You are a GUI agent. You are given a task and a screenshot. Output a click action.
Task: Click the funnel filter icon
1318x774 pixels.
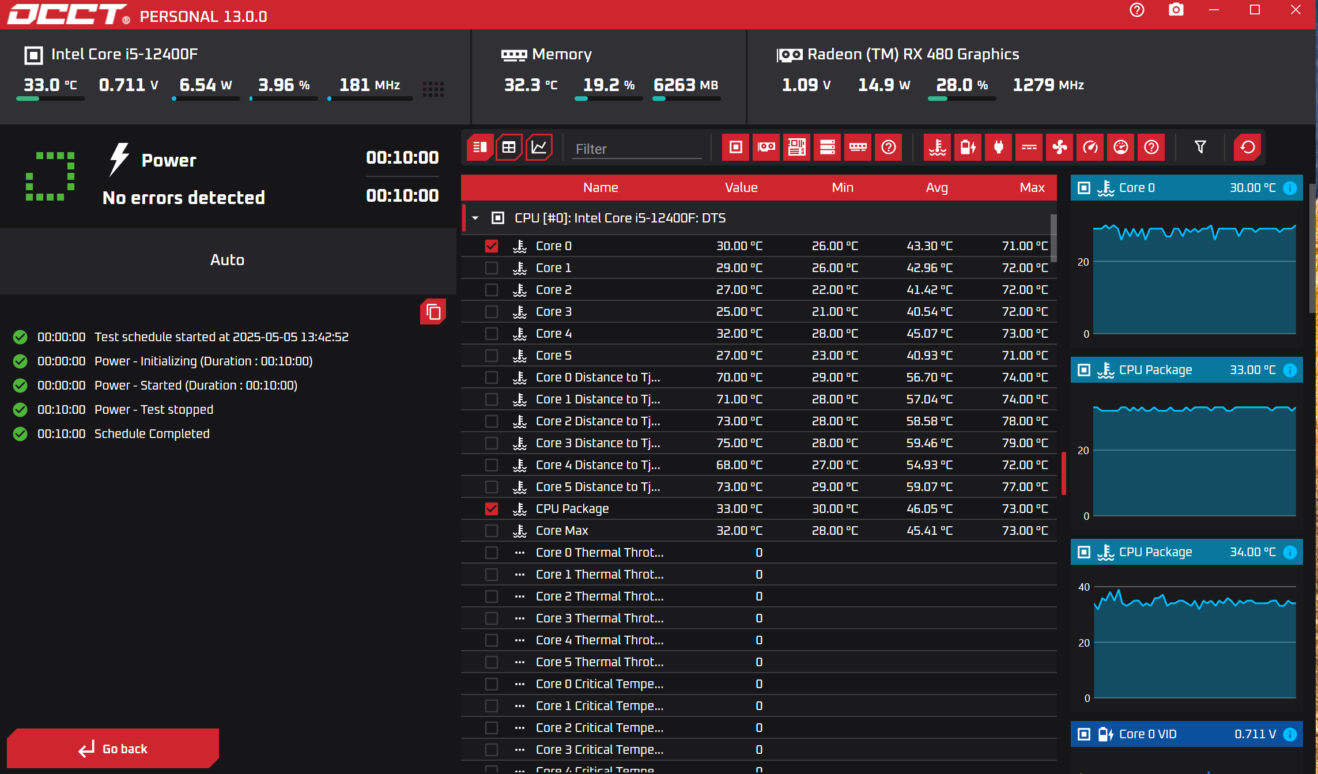point(1200,148)
